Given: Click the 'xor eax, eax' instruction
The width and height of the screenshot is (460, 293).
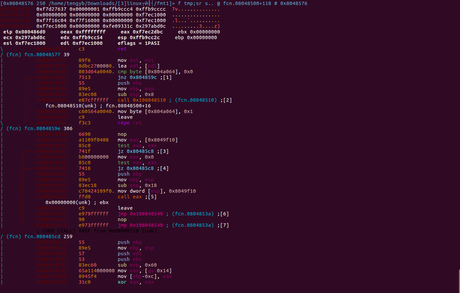Looking at the screenshot, I should [136, 282].
